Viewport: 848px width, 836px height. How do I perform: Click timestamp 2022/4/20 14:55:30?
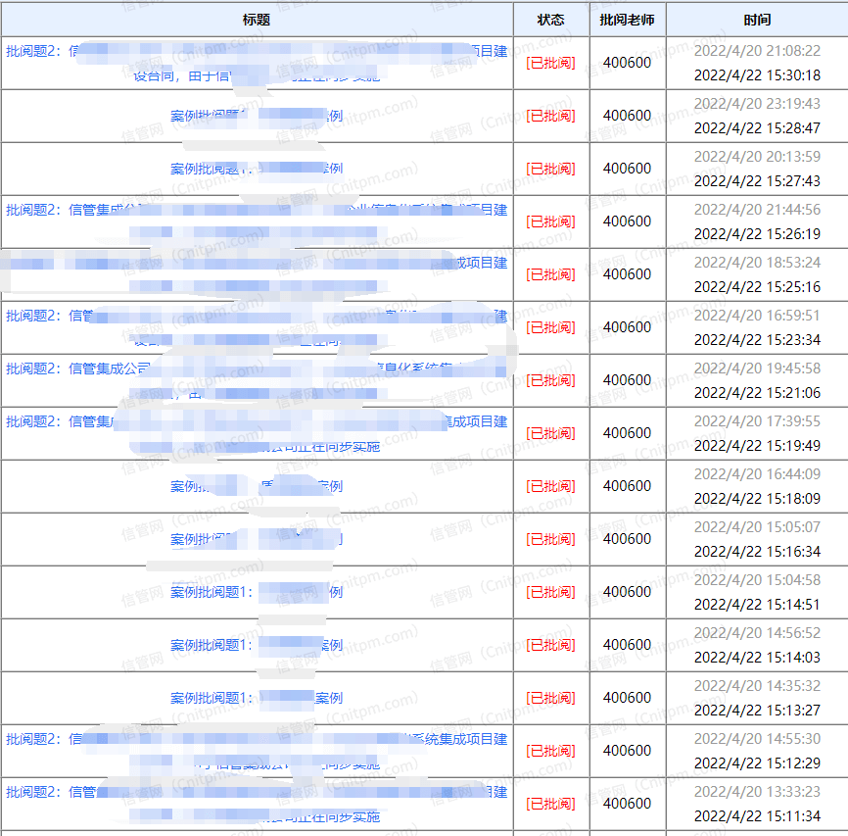757,739
